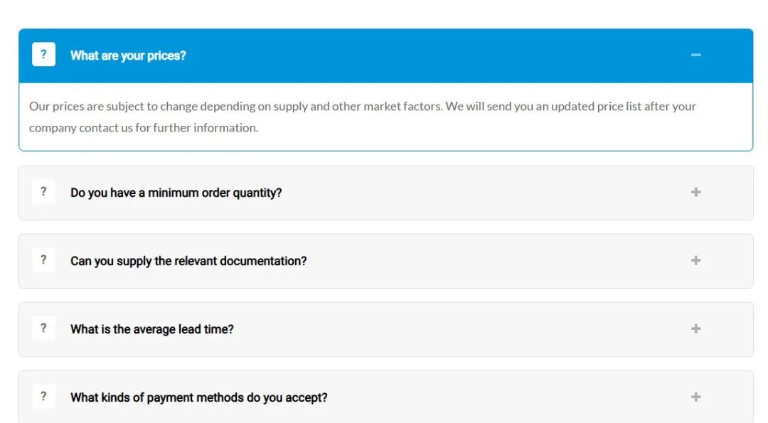Expand average lead time with plus icon
The image size is (768, 423).
tap(695, 328)
